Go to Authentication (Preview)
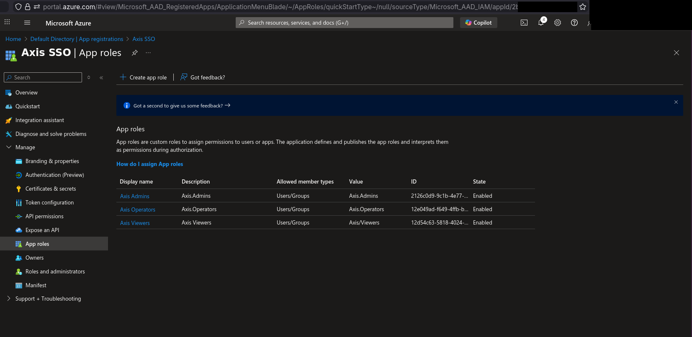 pos(54,175)
